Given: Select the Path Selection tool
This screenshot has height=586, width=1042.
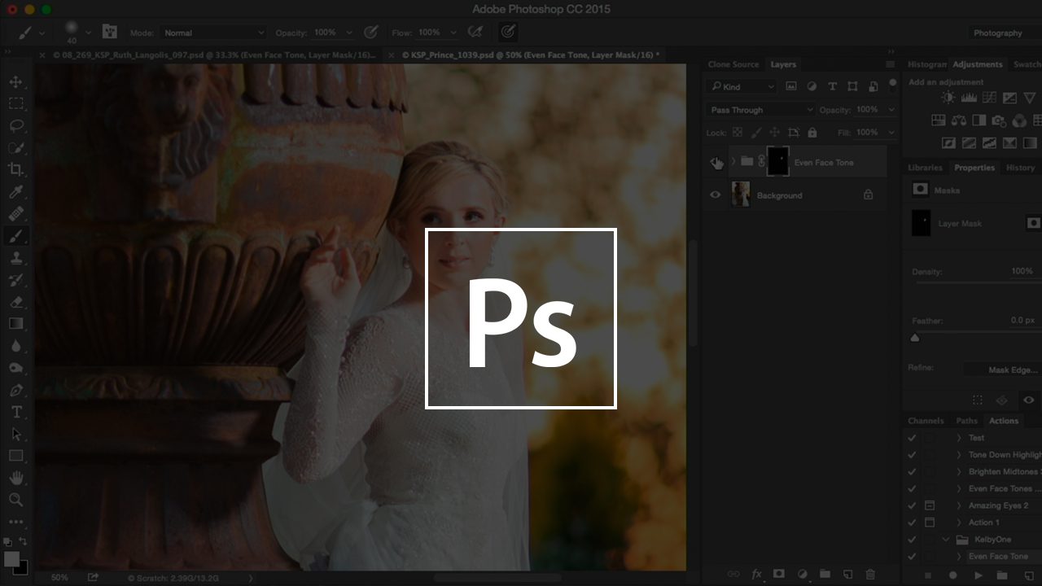Looking at the screenshot, I should coord(15,434).
